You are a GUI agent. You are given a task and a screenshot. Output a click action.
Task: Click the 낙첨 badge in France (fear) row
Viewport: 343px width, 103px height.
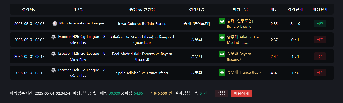[320, 73]
